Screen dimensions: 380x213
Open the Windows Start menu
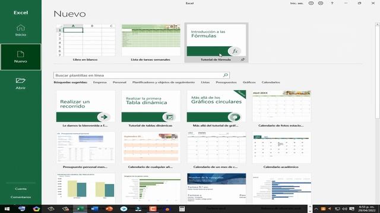click(x=7, y=209)
